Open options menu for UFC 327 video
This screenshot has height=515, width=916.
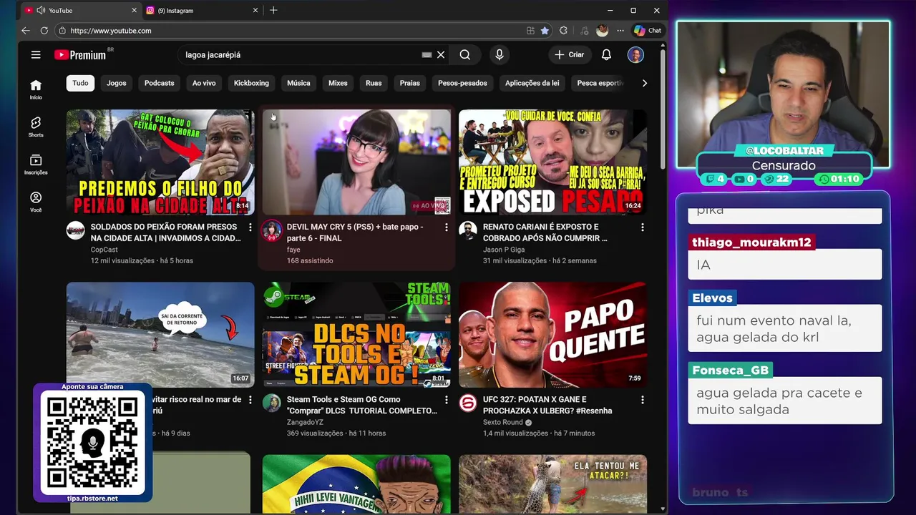642,400
